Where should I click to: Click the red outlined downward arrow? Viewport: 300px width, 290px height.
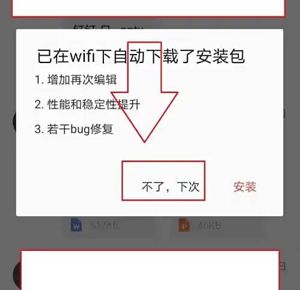(144, 92)
